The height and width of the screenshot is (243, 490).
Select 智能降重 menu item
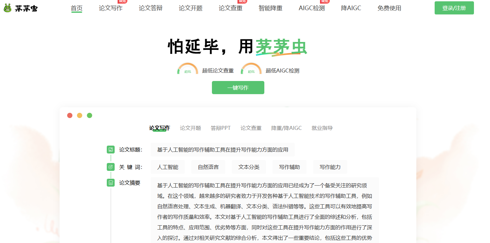[x=271, y=8]
